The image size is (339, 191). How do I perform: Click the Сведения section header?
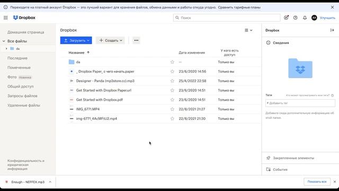[x=281, y=43]
